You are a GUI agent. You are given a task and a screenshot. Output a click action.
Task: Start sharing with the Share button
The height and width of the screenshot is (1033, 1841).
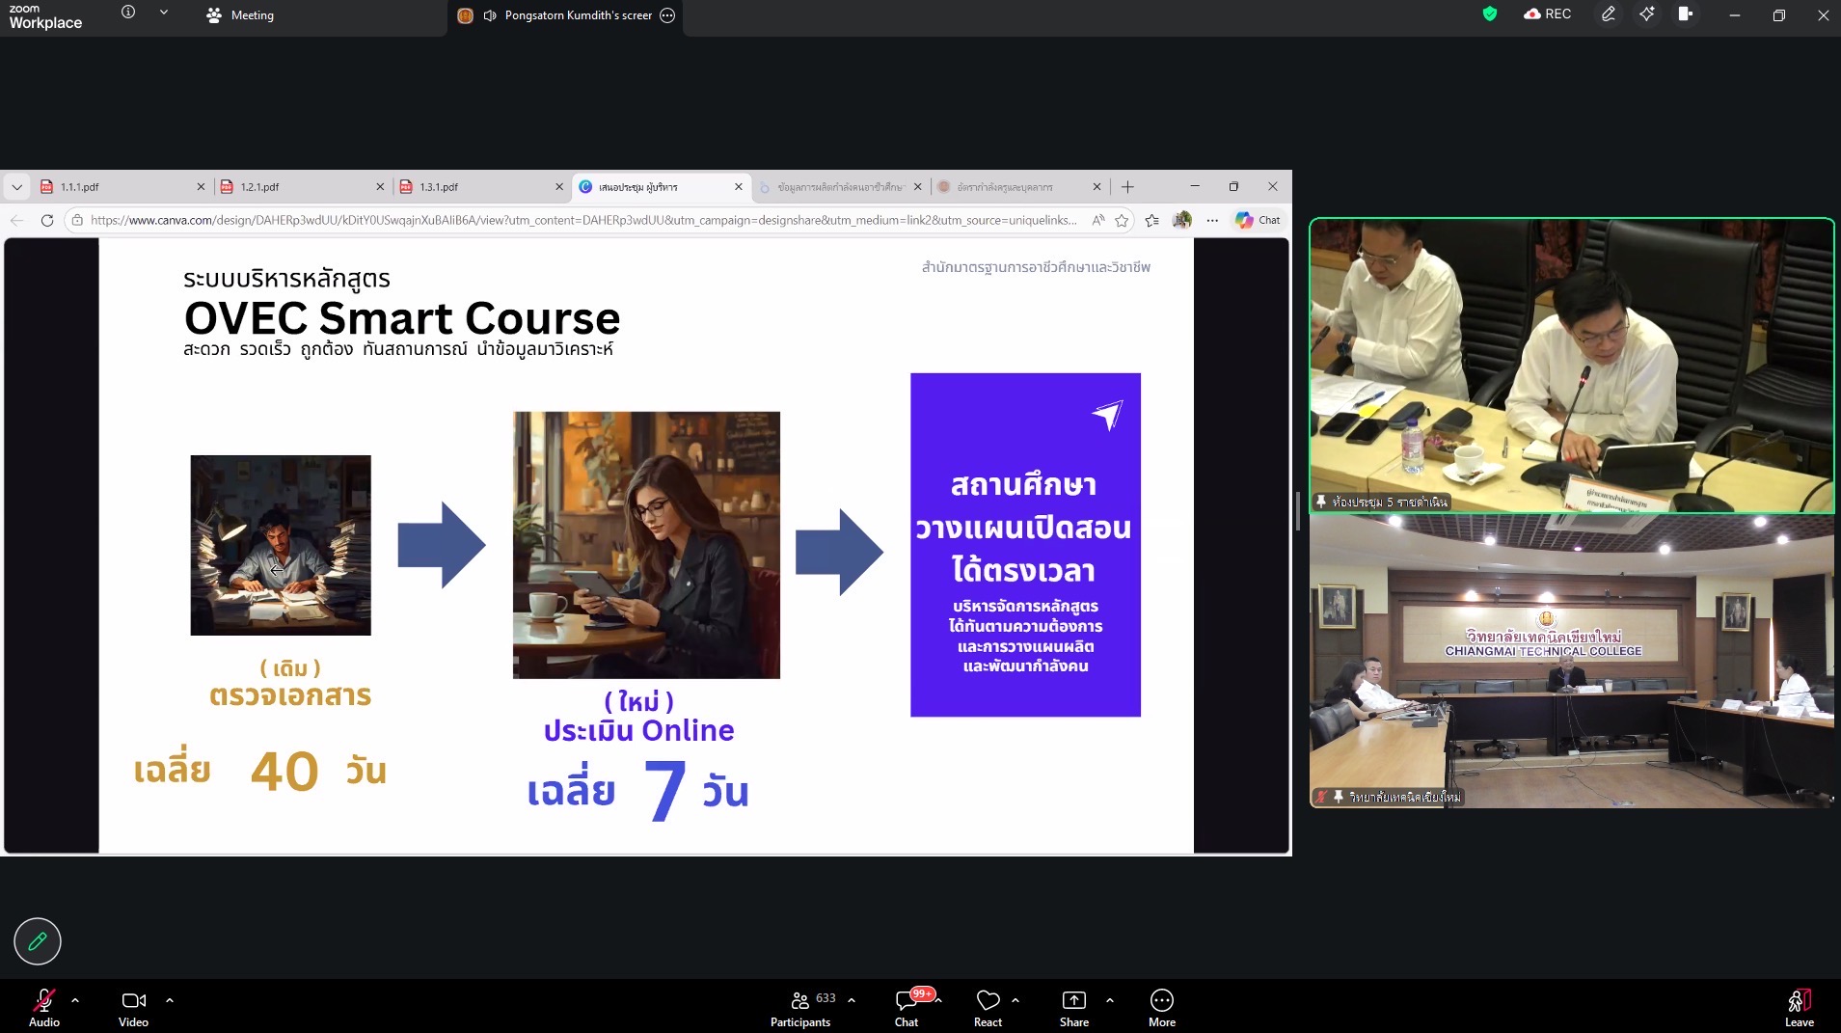tap(1073, 1007)
